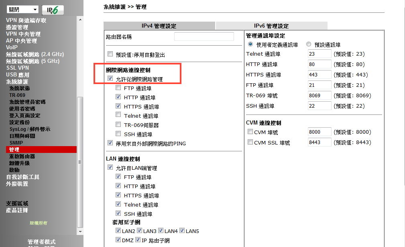Screen dimensions: 405x247
Task: Open 重啟路由器 in the sidebar
Action: click(22, 157)
